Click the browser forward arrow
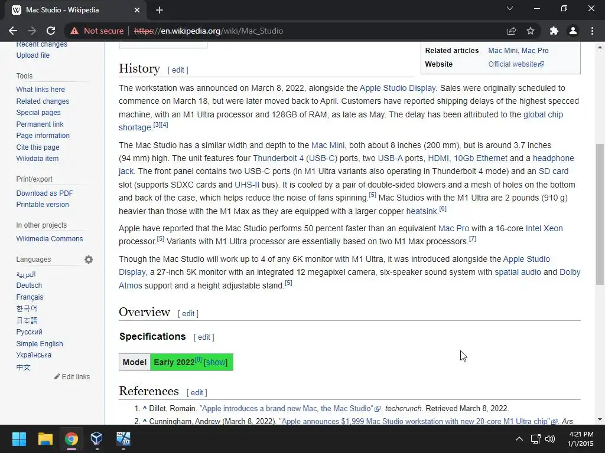Image resolution: width=605 pixels, height=453 pixels. click(x=32, y=31)
